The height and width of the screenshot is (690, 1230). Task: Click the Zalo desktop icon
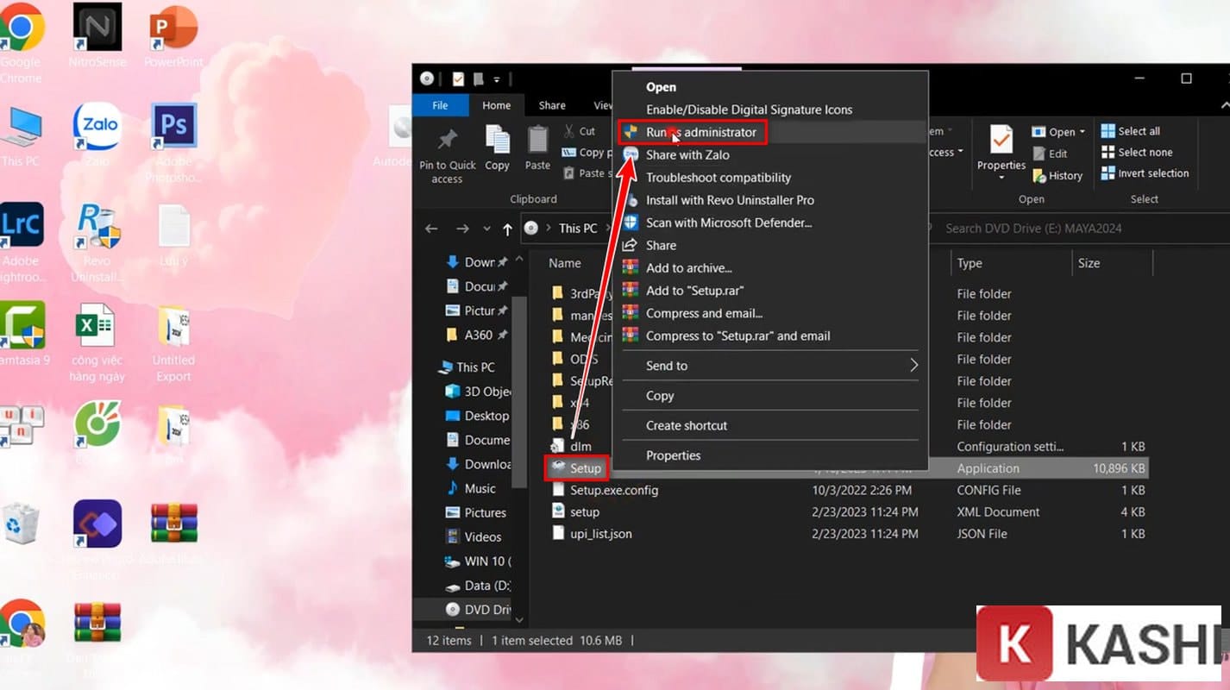pos(97,126)
